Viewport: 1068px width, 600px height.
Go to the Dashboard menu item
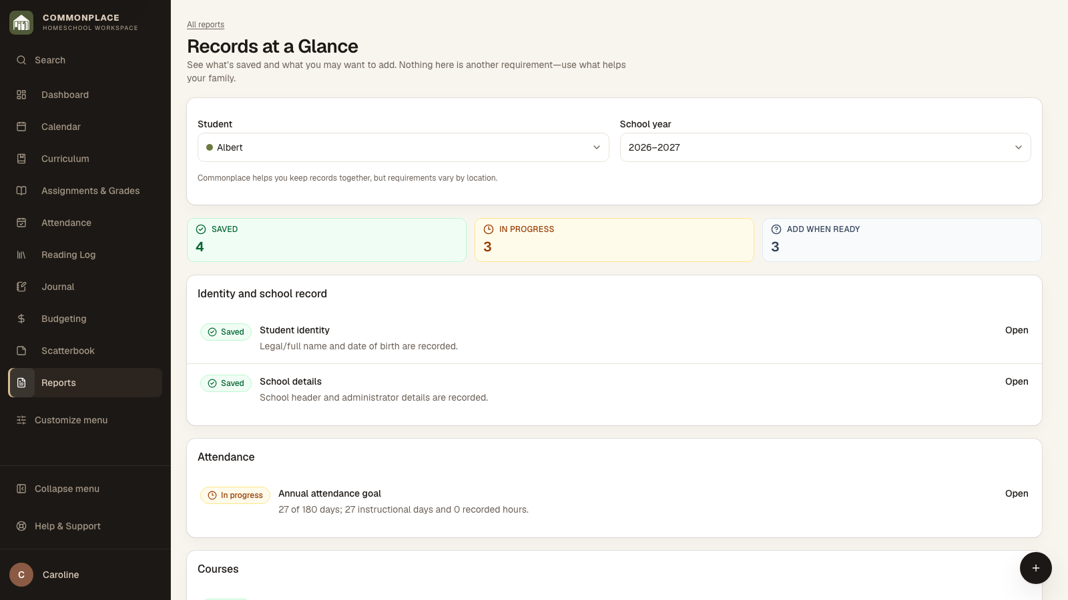tap(85, 95)
